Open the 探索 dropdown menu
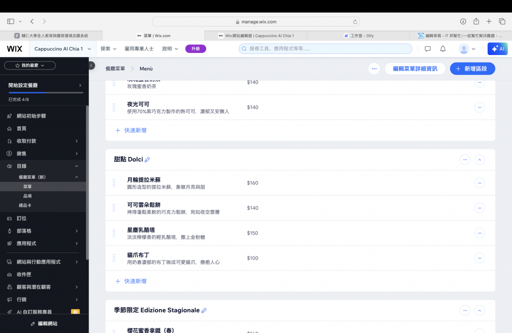This screenshot has width=512, height=333. pos(108,48)
